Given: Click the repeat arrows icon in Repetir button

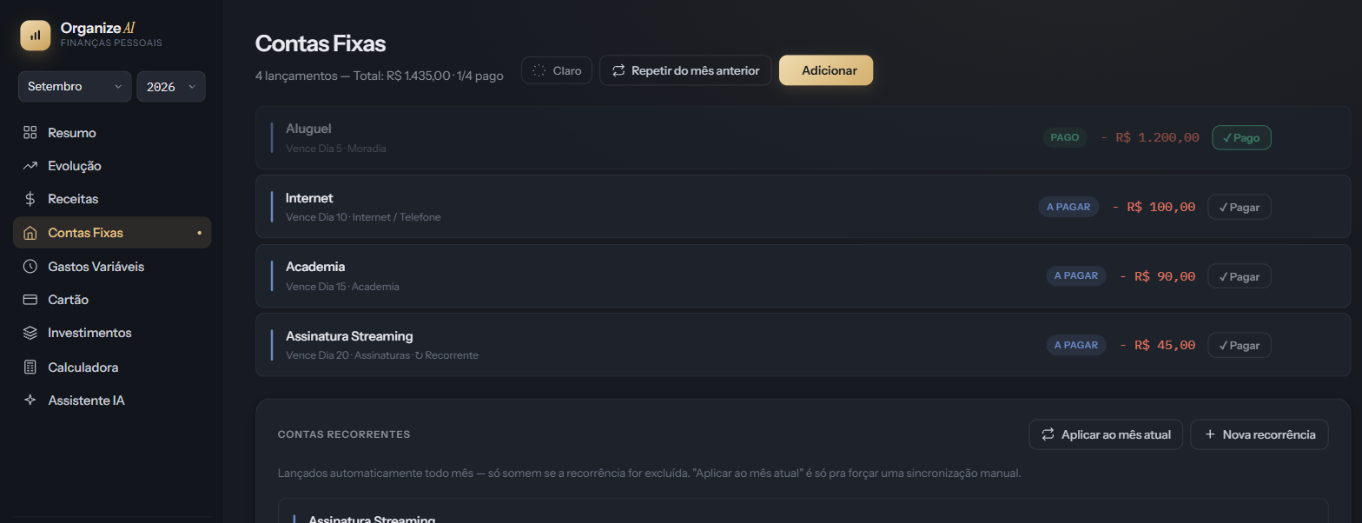Looking at the screenshot, I should point(618,70).
